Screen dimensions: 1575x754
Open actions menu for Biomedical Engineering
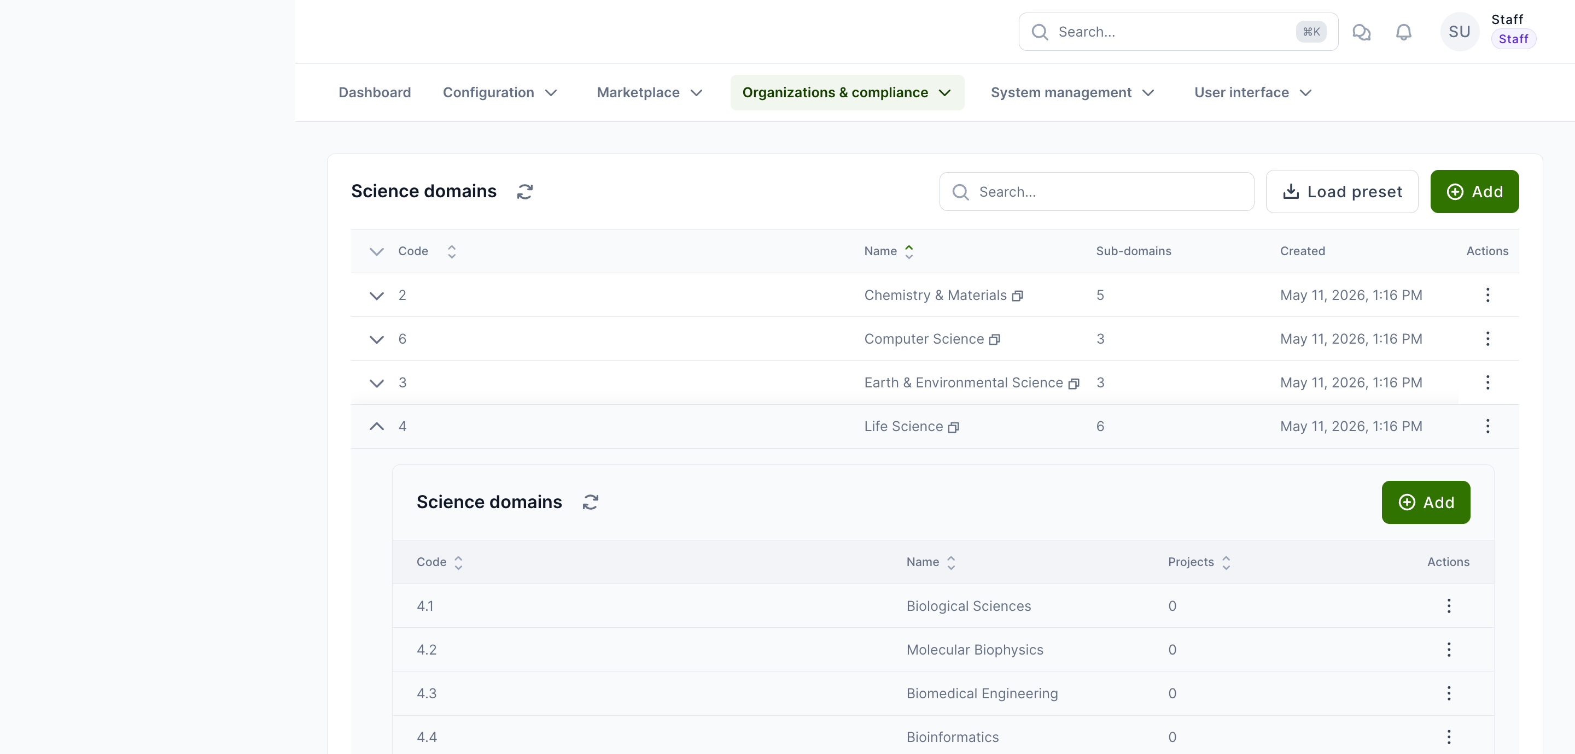pyautogui.click(x=1449, y=693)
